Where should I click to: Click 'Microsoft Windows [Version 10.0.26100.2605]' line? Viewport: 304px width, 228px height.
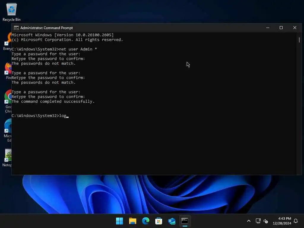point(63,35)
